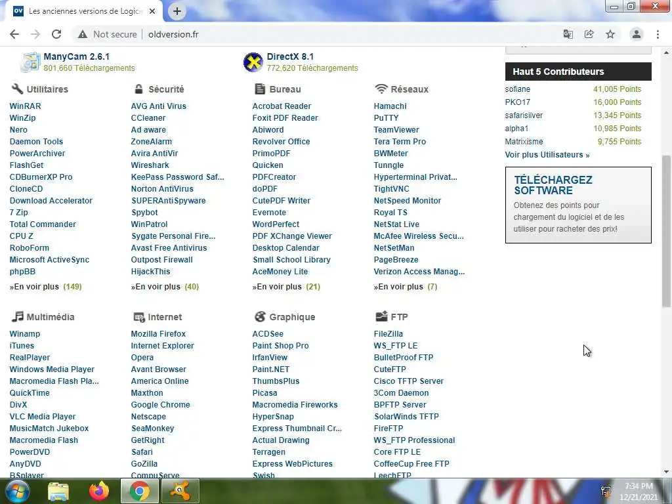Open the KeePass Password Safe link
This screenshot has height=504, width=672.
click(x=177, y=177)
